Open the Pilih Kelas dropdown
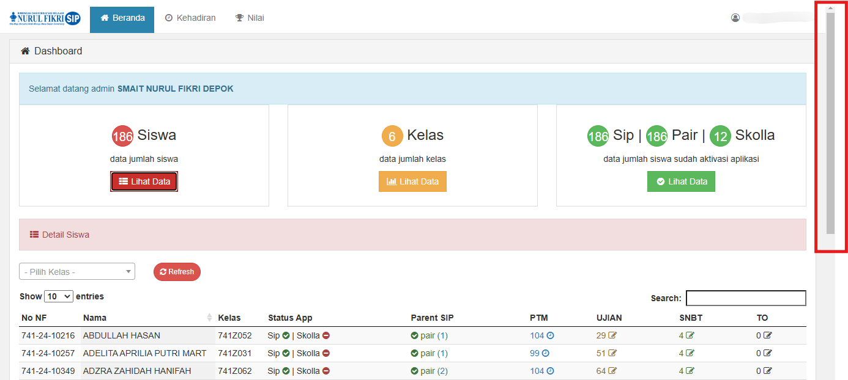The width and height of the screenshot is (848, 380). tap(77, 272)
